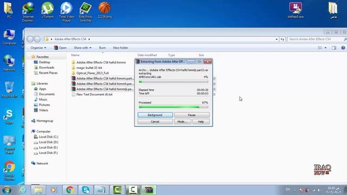This screenshot has height=195, width=347.
Task: Cancel the extraction
Action: tap(155, 121)
